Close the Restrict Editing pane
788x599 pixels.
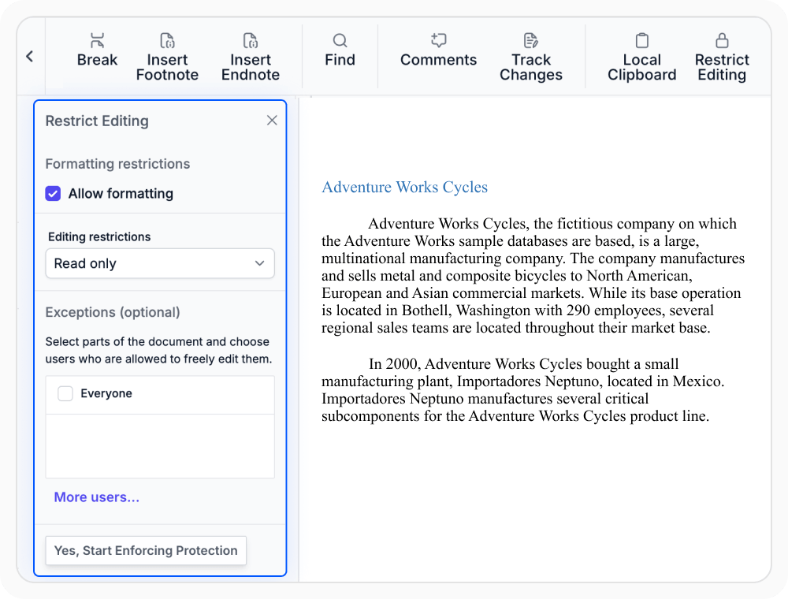click(x=272, y=120)
